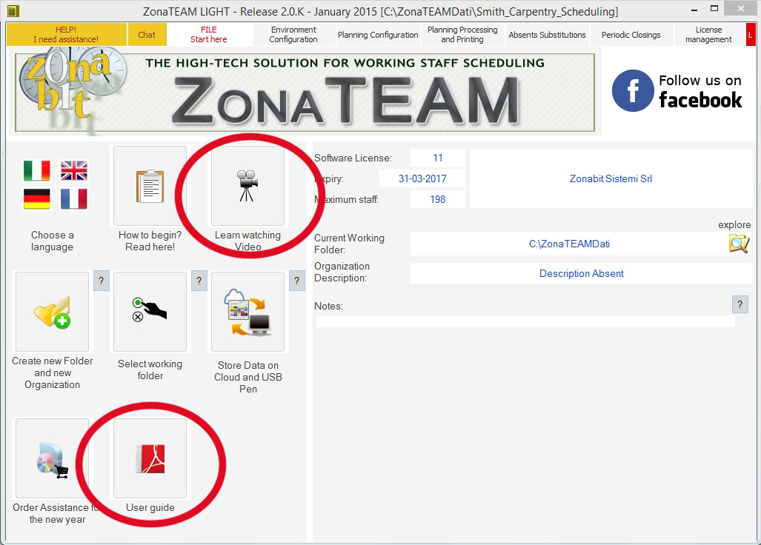This screenshot has height=545, width=761.
Task: Open the 'How to begin? Read here!' clipboard
Action: [150, 186]
